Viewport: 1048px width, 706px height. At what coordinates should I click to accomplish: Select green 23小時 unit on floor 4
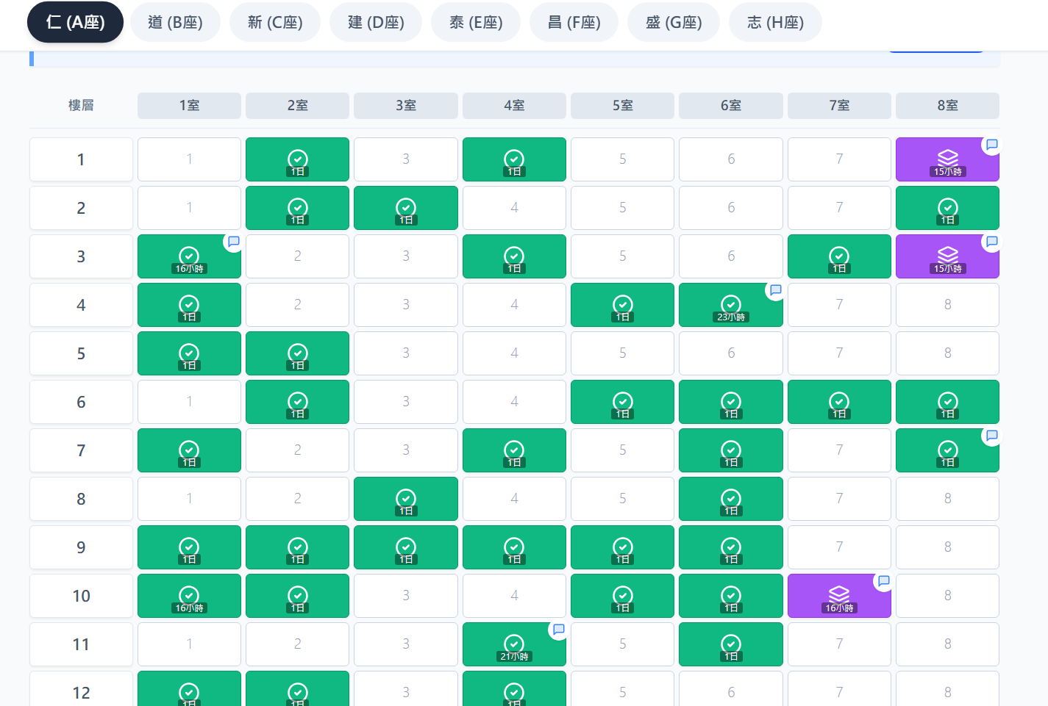click(730, 305)
